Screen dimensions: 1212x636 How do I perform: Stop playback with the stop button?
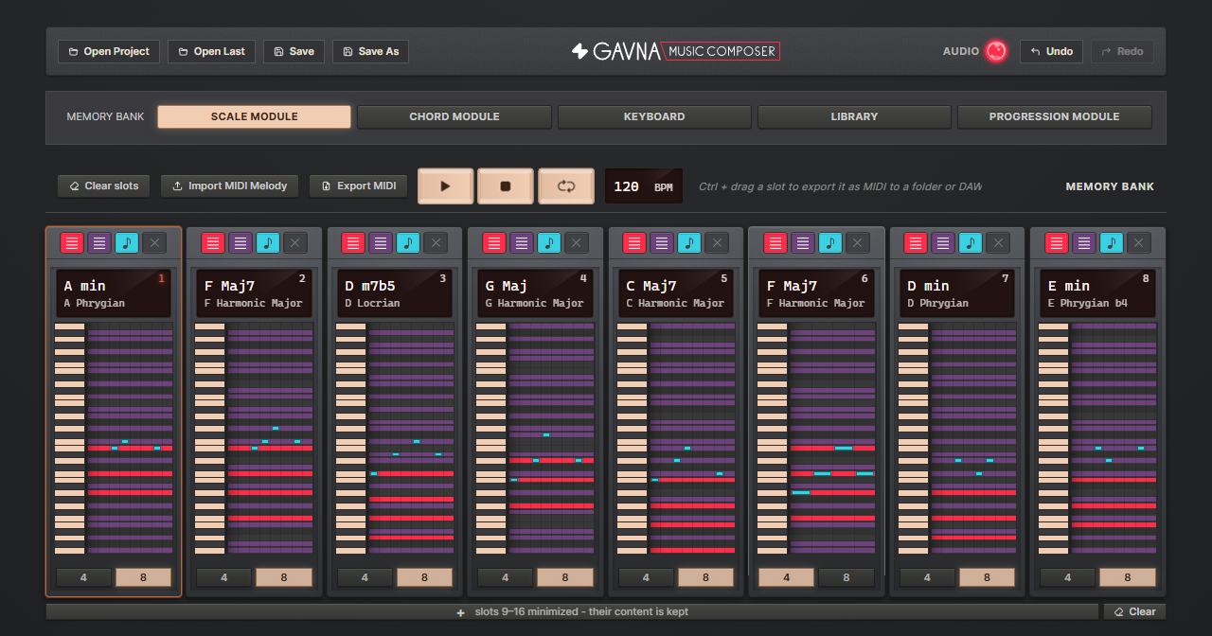point(506,186)
